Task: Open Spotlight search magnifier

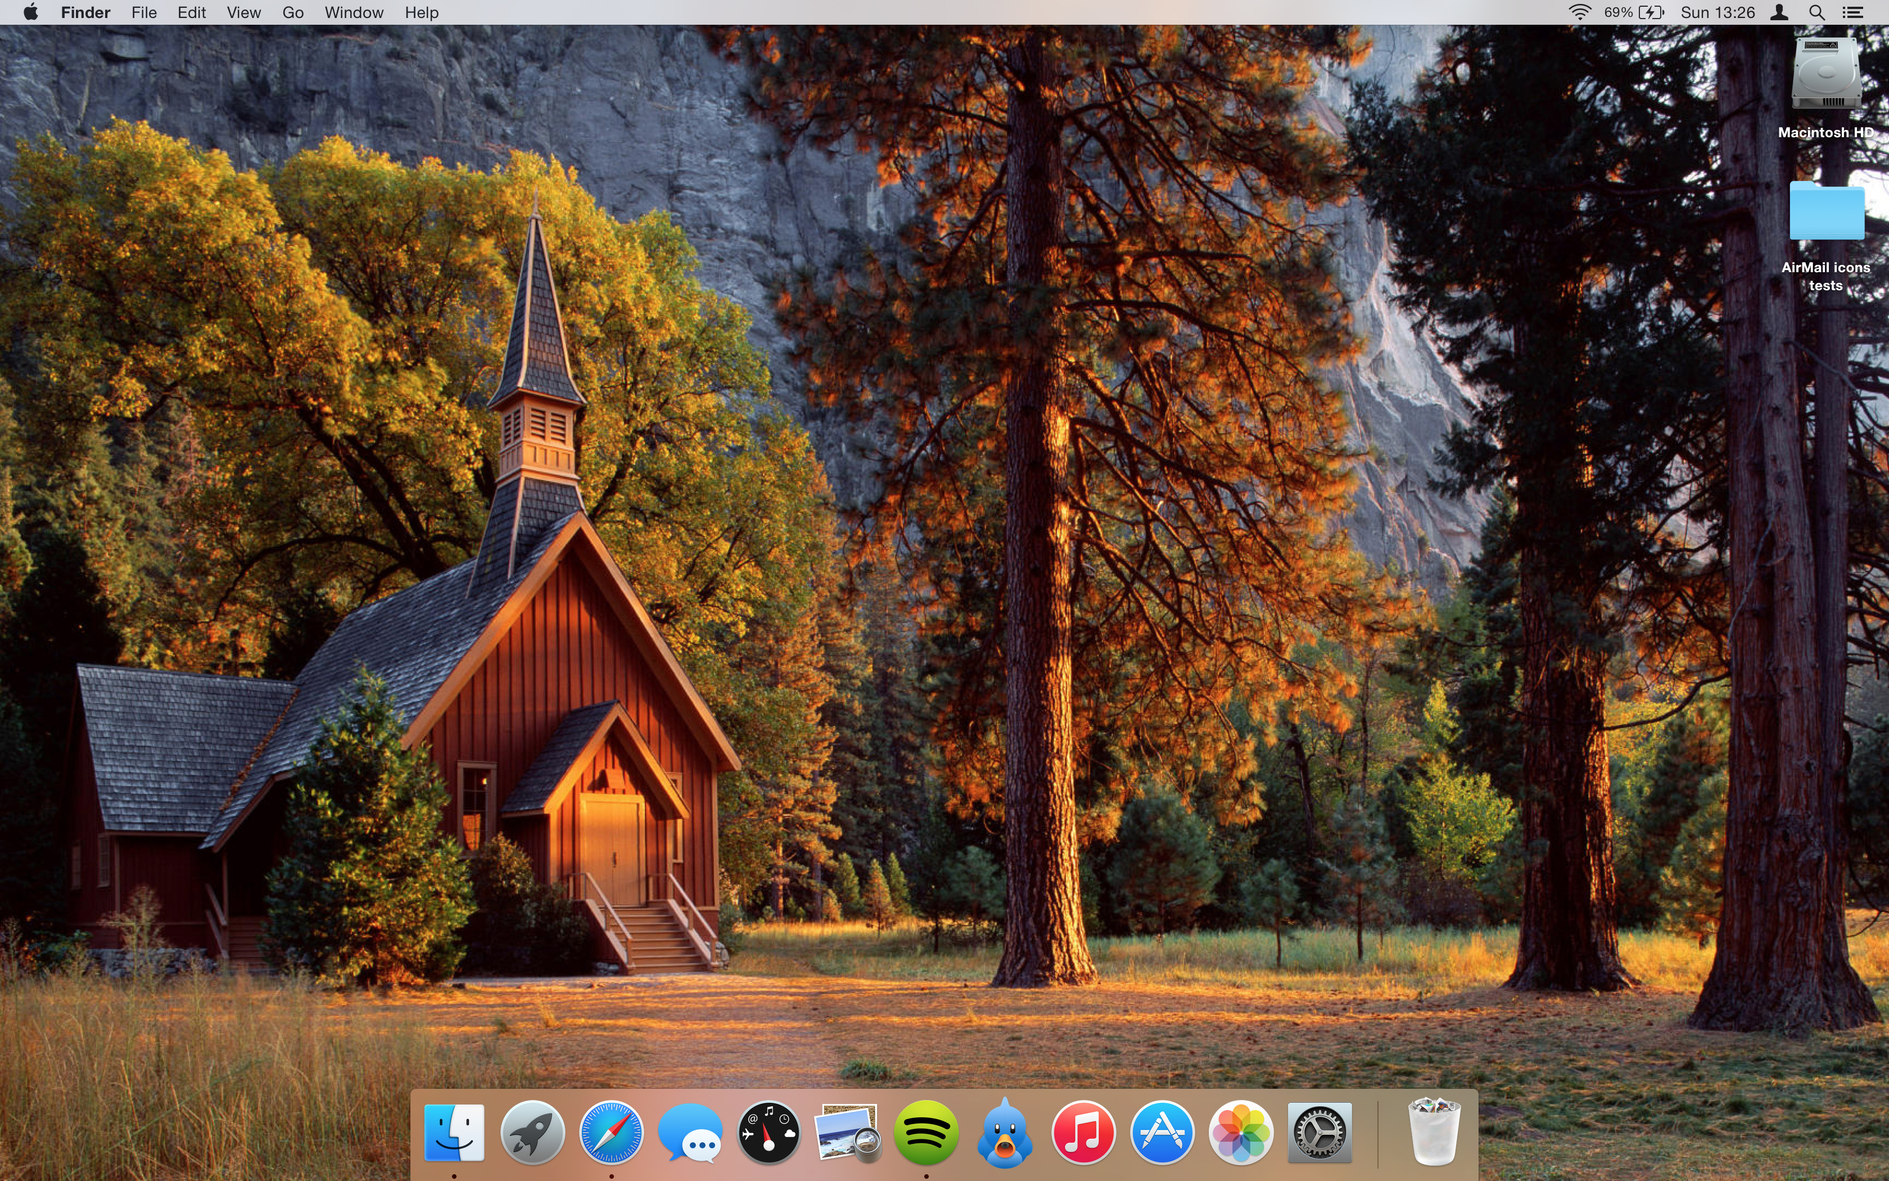Action: point(1816,12)
